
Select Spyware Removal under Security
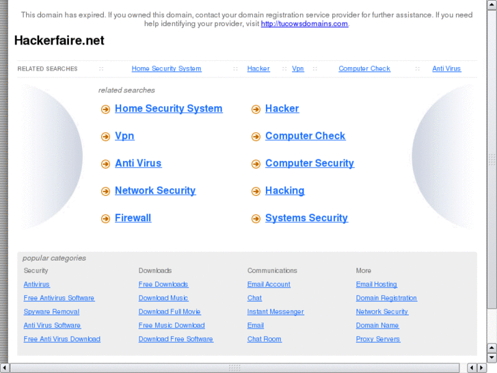[51, 312]
